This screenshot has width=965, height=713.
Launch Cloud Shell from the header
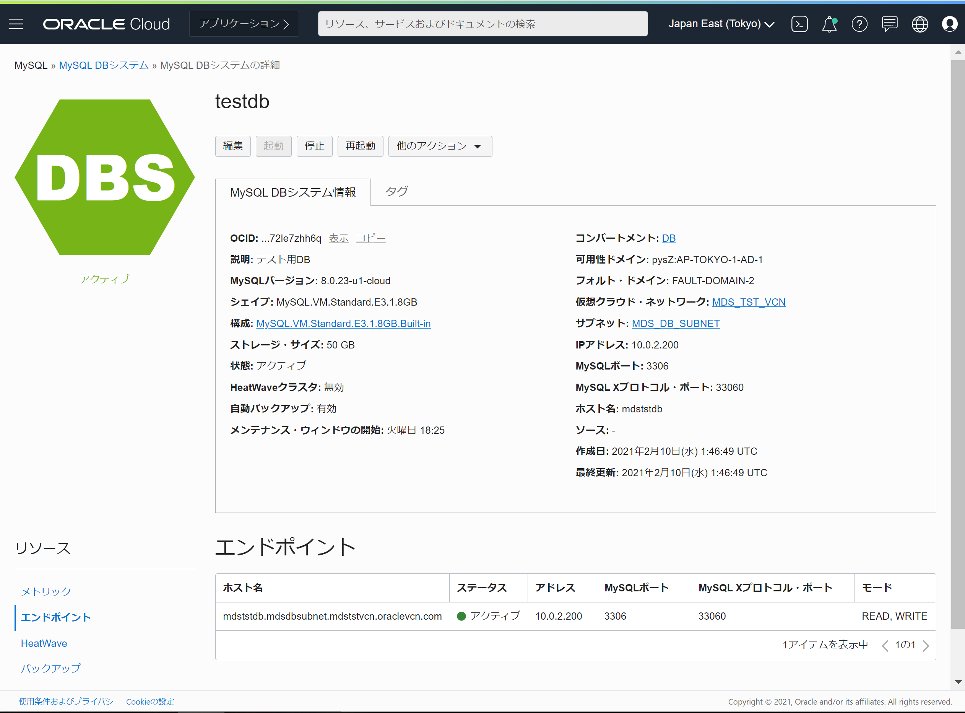799,24
